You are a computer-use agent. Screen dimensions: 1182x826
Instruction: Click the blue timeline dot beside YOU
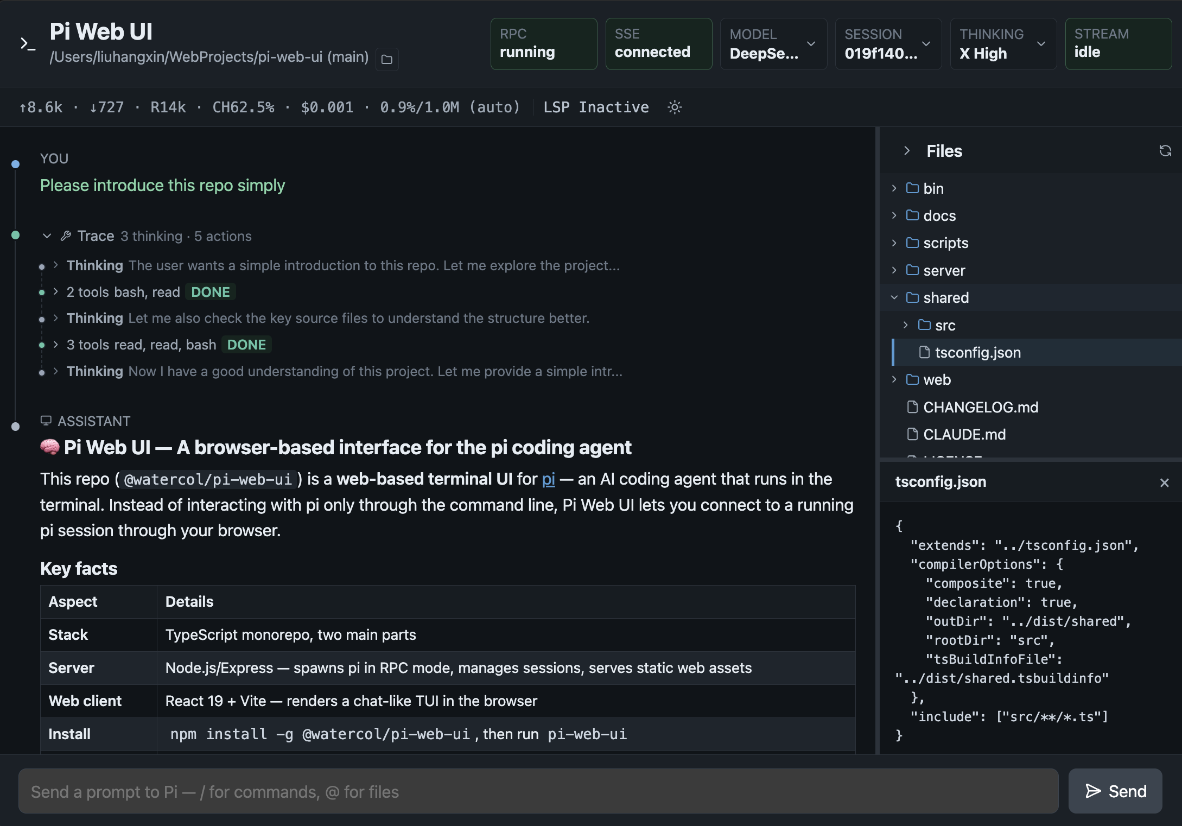tap(15, 164)
